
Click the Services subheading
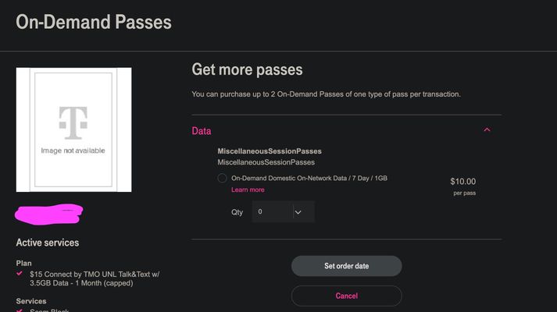31,301
